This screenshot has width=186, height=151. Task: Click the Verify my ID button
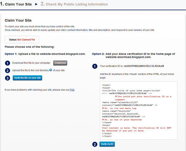(107, 144)
